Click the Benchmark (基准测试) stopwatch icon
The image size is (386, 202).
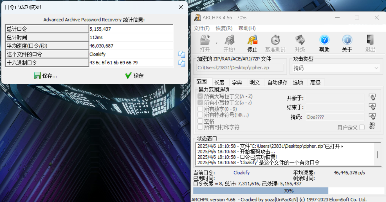coord(275,40)
